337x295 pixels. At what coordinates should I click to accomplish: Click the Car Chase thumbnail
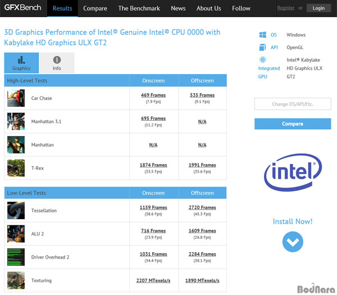click(x=16, y=98)
